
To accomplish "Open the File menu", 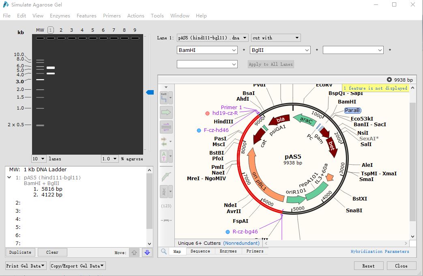I will (x=7, y=16).
